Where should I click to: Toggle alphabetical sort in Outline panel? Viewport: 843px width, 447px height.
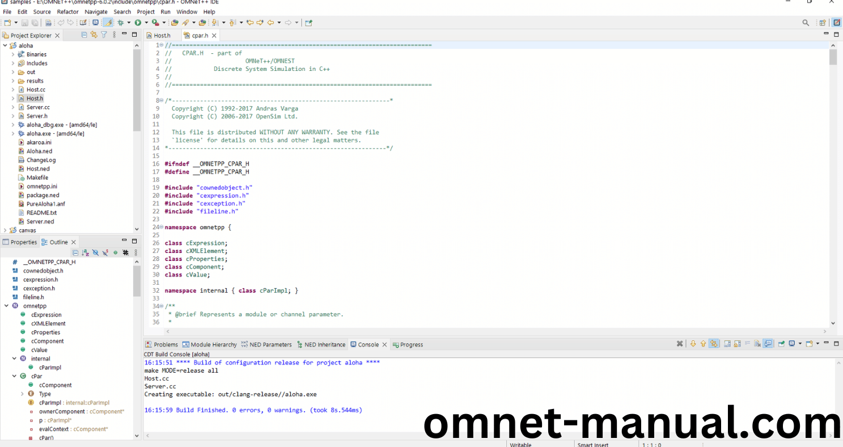[85, 252]
